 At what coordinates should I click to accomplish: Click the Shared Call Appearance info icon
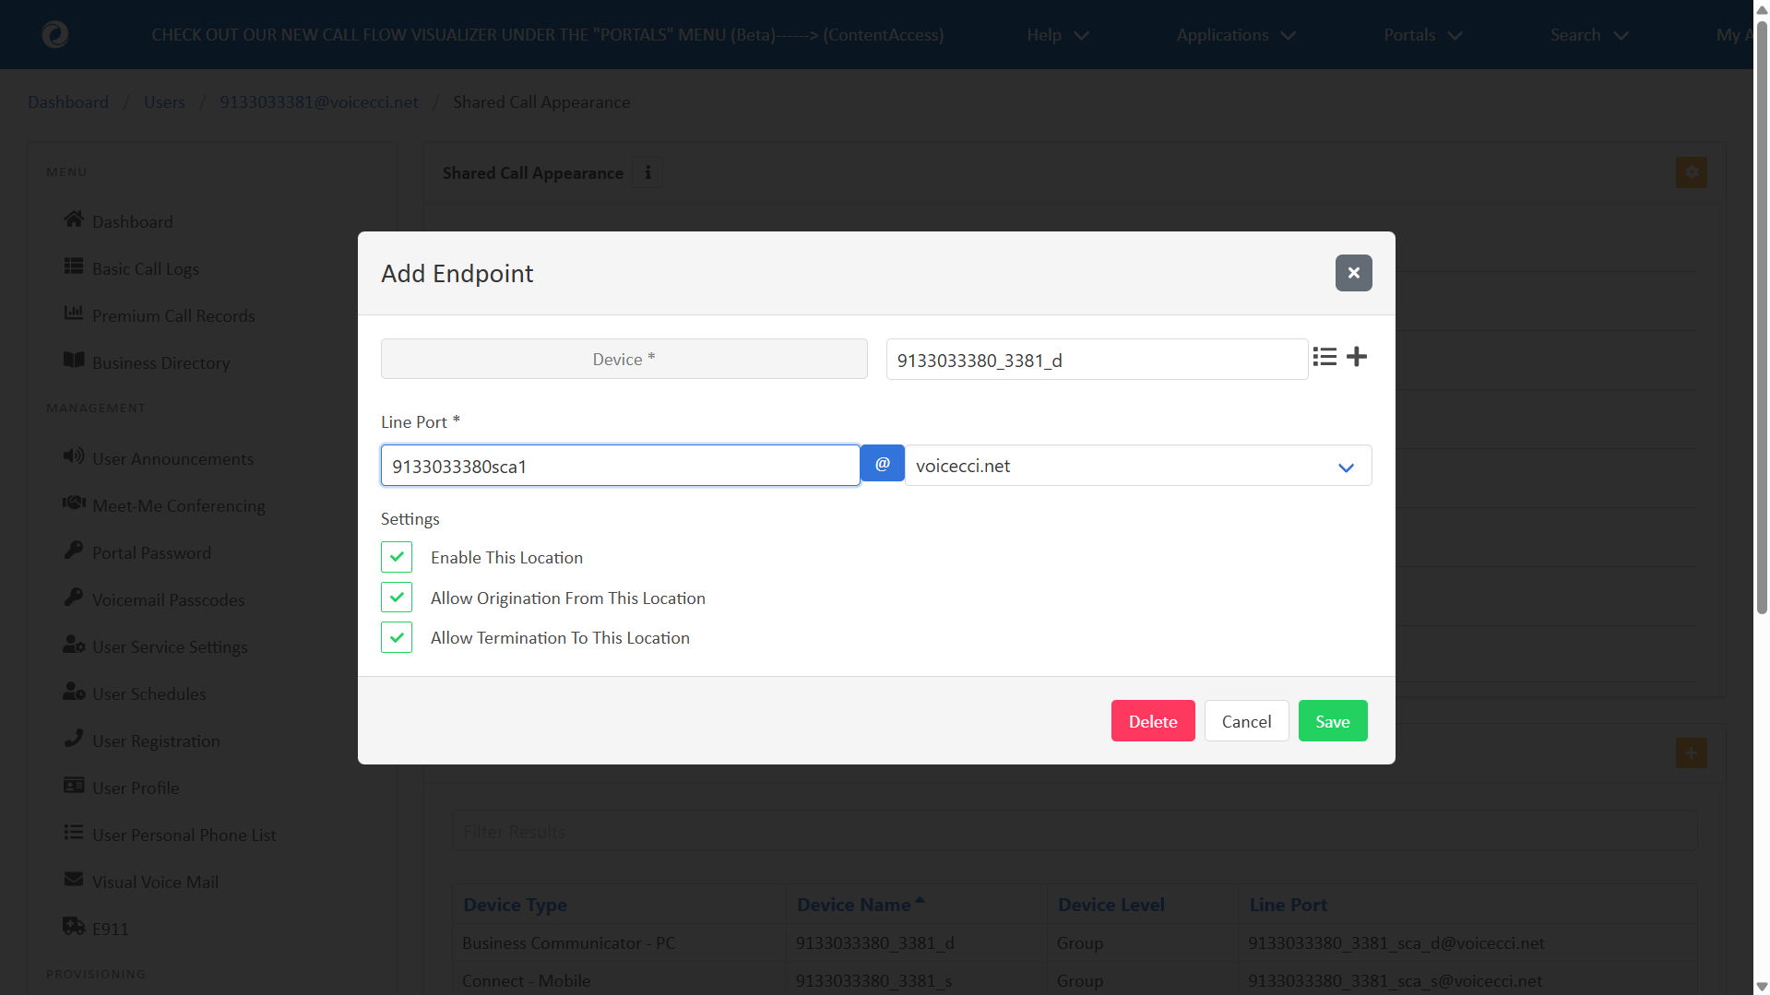click(x=647, y=173)
